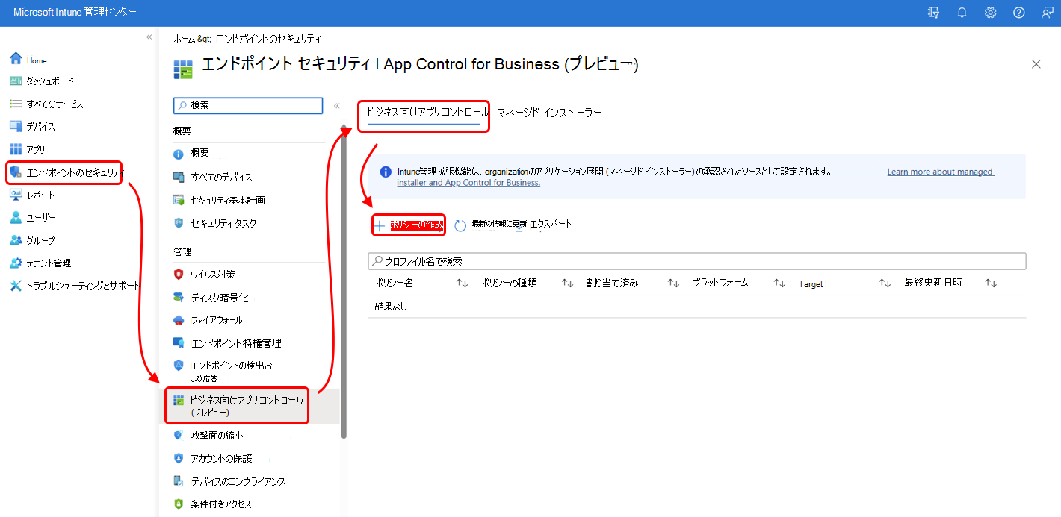
Task: Switch to マネージド インストーラー tab
Action: tap(549, 113)
